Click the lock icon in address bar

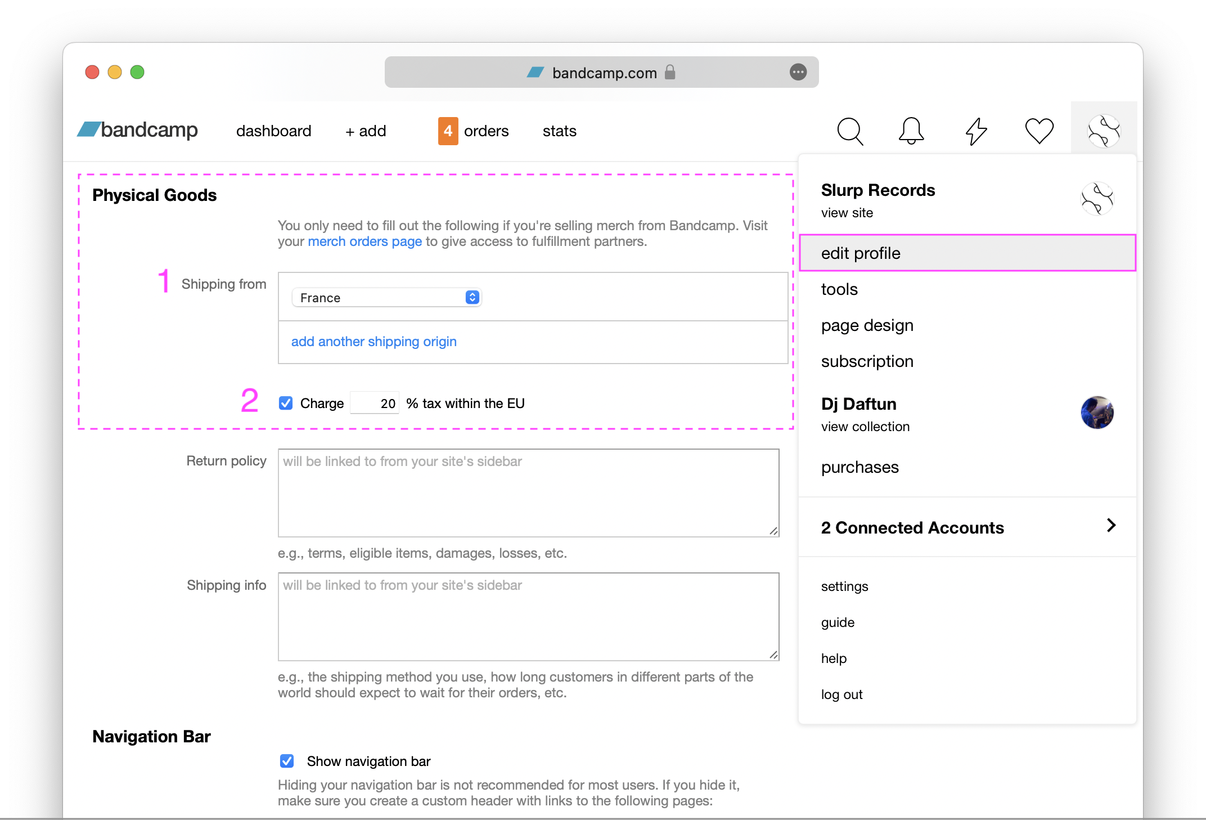click(669, 72)
